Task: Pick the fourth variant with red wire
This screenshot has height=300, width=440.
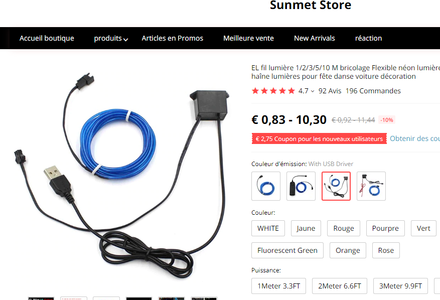Action: 371,186
